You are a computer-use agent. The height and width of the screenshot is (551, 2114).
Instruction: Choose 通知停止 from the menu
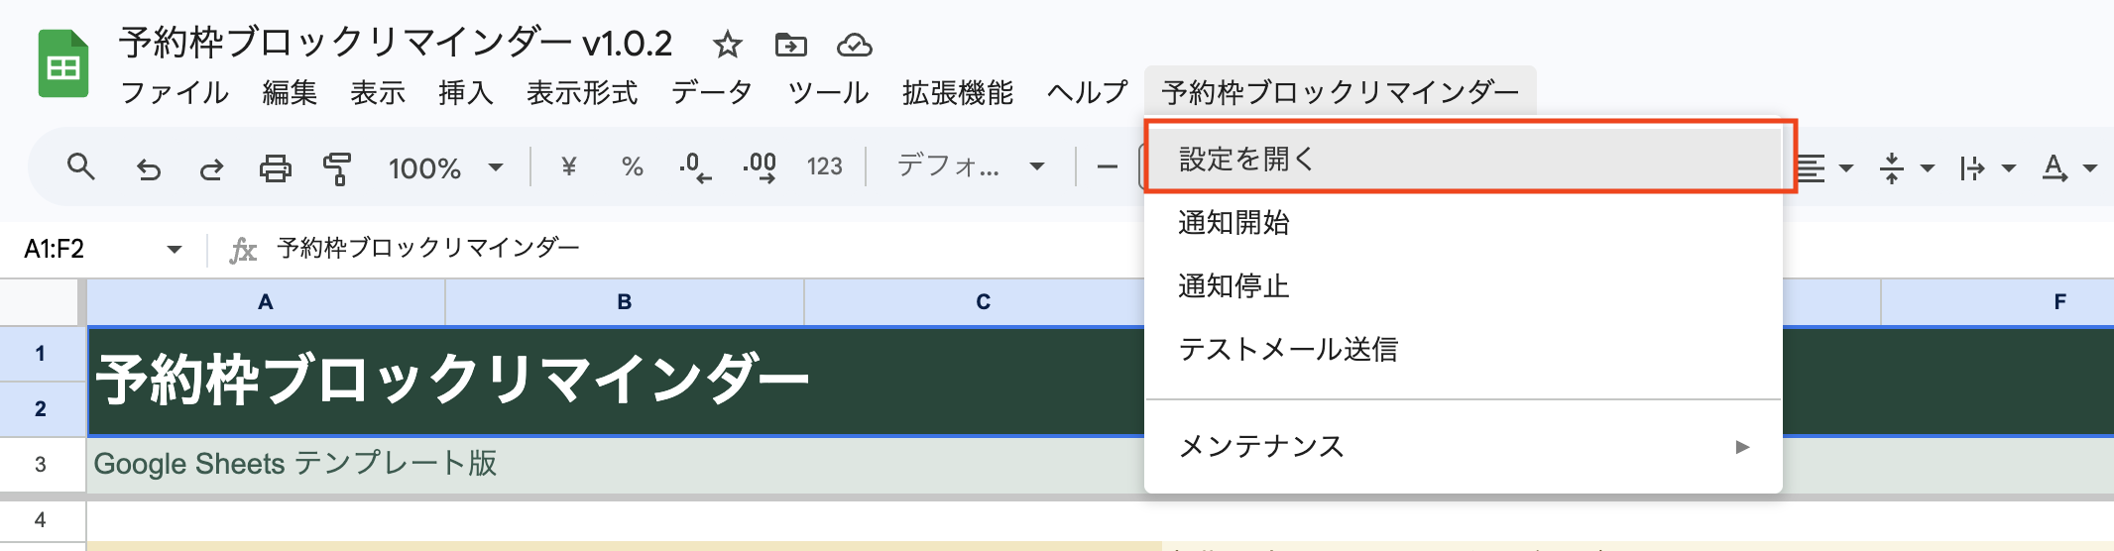click(1463, 285)
